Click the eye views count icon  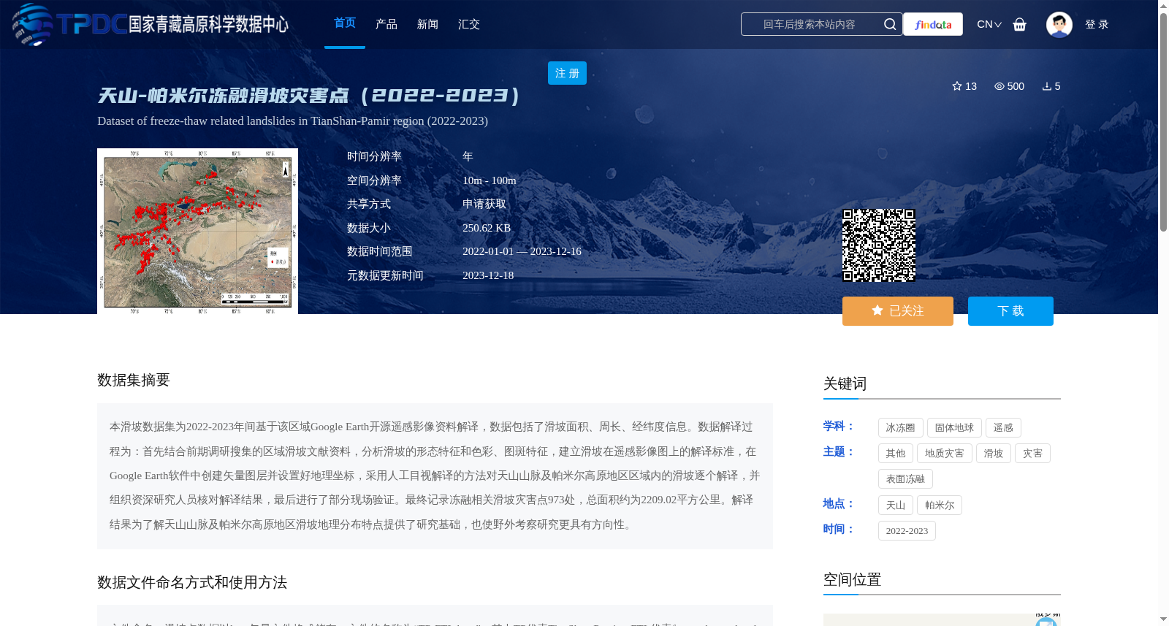pyautogui.click(x=999, y=86)
